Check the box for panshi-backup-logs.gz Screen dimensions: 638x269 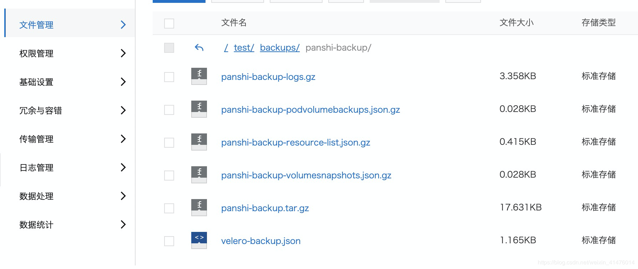tap(169, 77)
